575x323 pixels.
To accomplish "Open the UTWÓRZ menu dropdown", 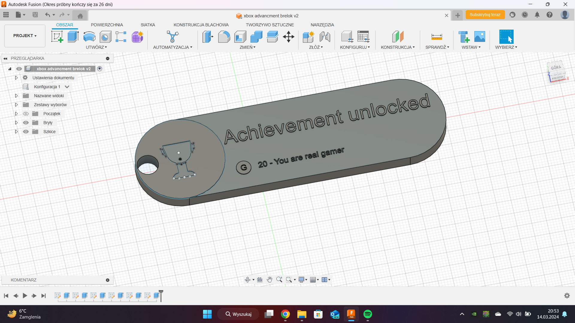I will point(96,47).
